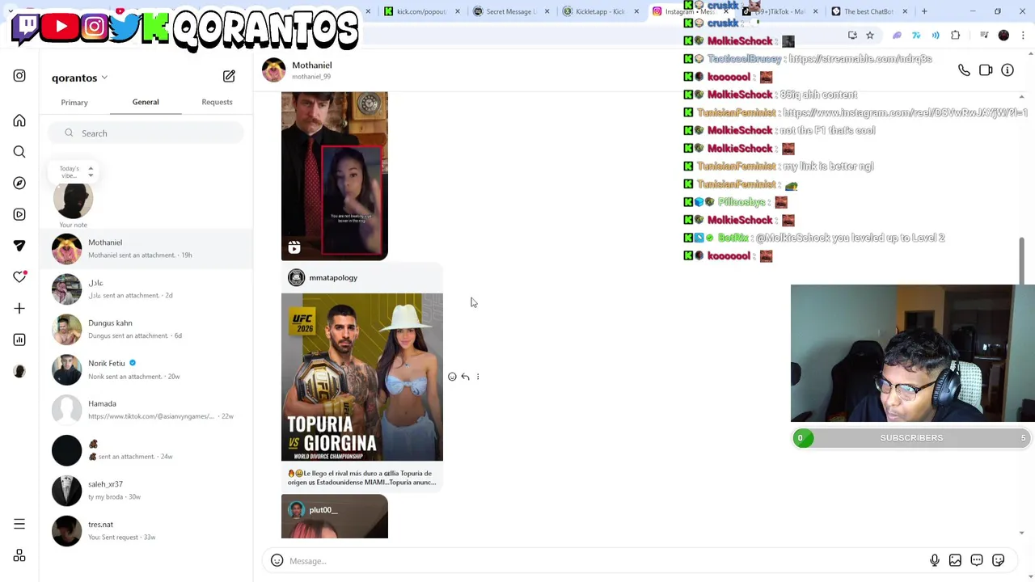Open Instagram search from sidebar
Viewport: 1035px width, 582px height.
pyautogui.click(x=19, y=152)
